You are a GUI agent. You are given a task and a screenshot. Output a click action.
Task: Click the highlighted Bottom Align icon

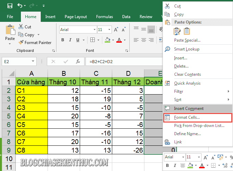151,29
